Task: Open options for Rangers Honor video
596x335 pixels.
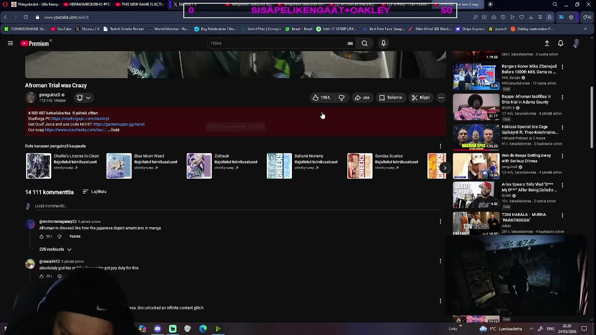Action: [562, 67]
